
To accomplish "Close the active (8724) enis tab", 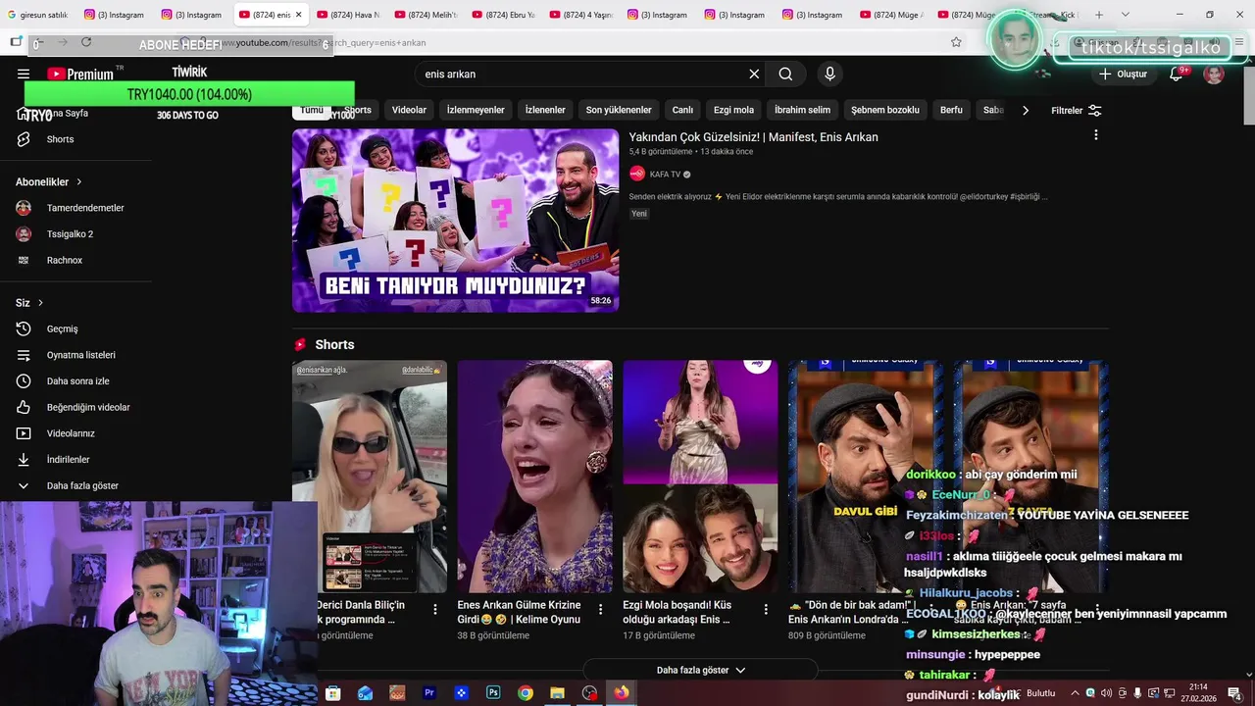I will point(298,15).
